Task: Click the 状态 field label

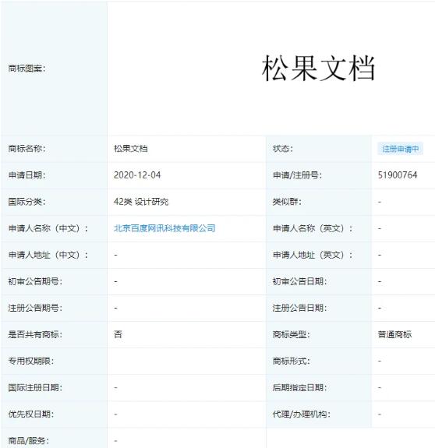Action: [x=283, y=149]
